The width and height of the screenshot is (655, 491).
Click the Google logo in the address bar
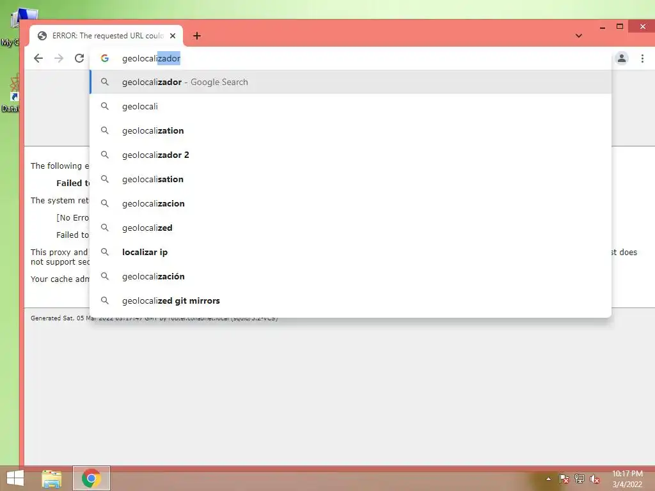[105, 58]
